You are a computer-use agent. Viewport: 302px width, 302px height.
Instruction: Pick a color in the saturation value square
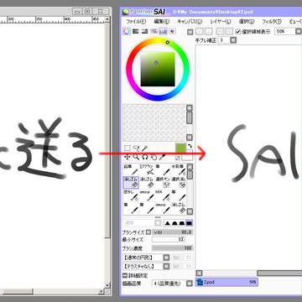(x=158, y=69)
